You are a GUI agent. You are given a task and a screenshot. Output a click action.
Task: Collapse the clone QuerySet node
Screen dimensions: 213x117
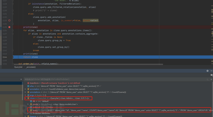[26, 98]
